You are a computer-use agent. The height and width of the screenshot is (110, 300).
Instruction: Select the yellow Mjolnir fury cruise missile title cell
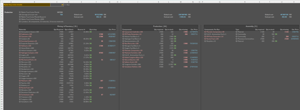tap(27, 5)
